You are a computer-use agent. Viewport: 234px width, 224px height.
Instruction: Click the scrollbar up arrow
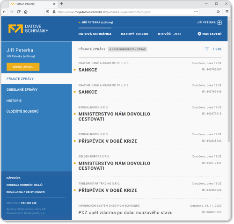pos(229,18)
